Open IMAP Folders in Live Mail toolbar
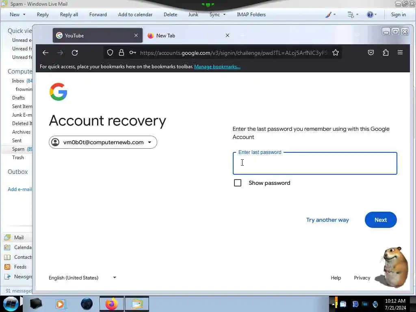Image resolution: width=416 pixels, height=312 pixels. point(251,15)
